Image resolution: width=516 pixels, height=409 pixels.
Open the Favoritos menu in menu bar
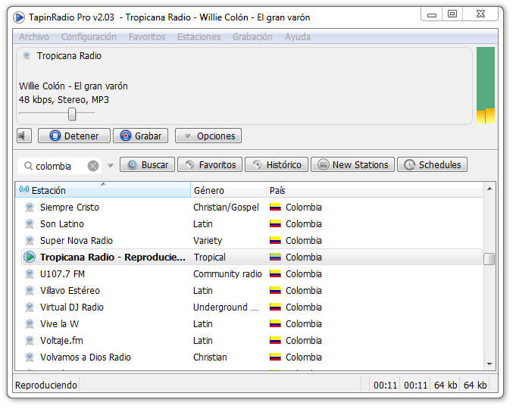click(x=147, y=37)
